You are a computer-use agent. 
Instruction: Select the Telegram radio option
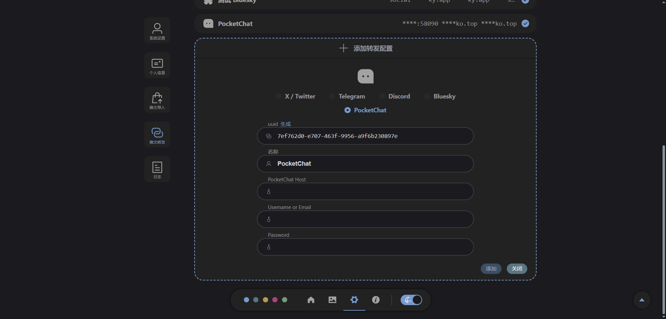332,96
